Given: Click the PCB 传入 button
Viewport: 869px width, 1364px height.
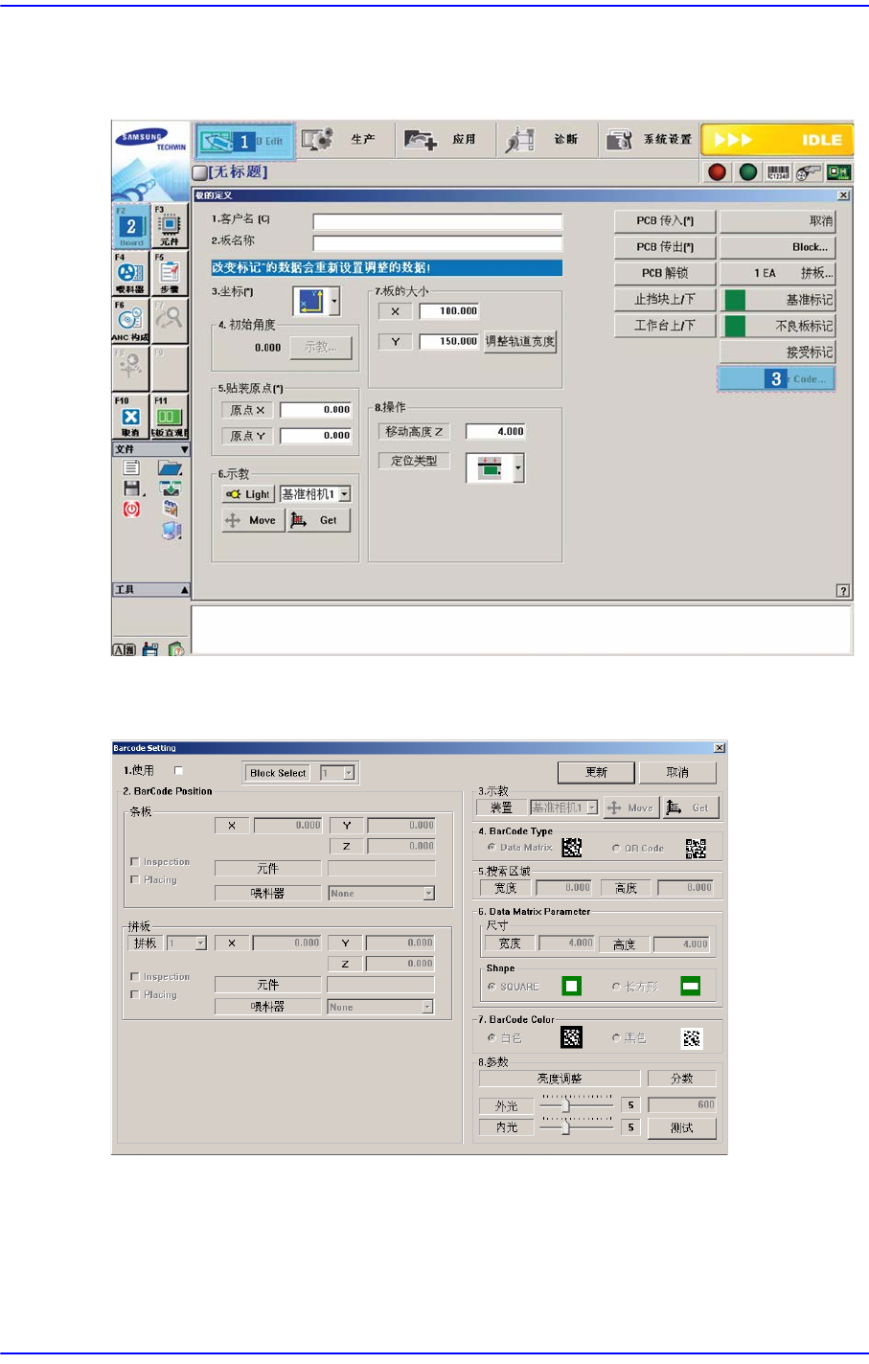Looking at the screenshot, I should (665, 221).
